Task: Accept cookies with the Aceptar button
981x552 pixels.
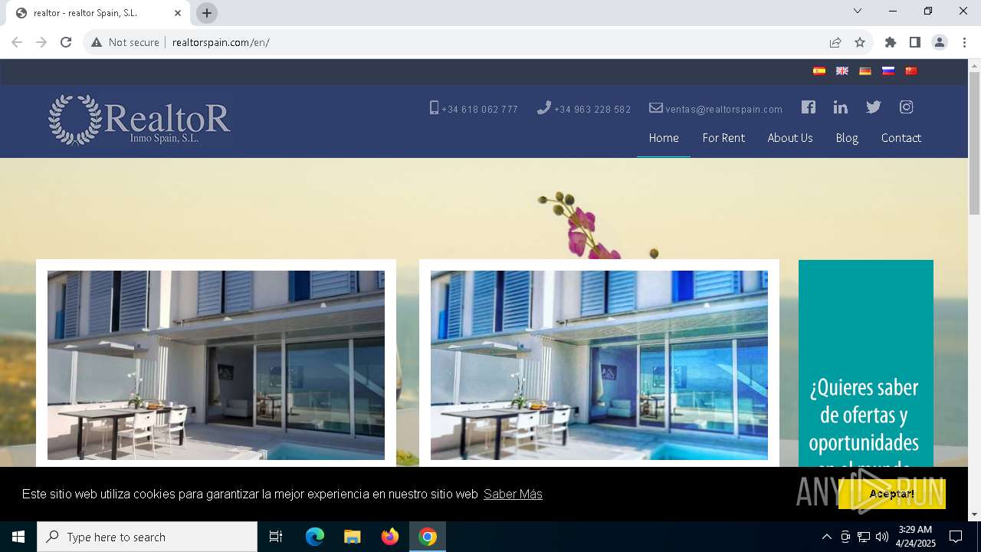Action: coord(892,494)
